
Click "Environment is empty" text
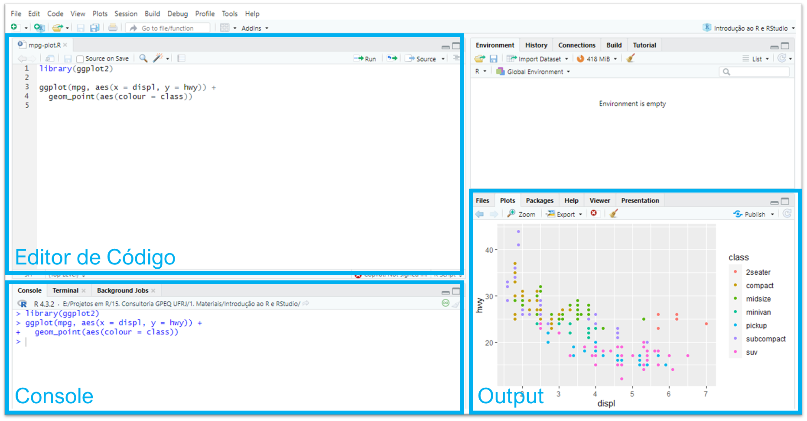(632, 103)
